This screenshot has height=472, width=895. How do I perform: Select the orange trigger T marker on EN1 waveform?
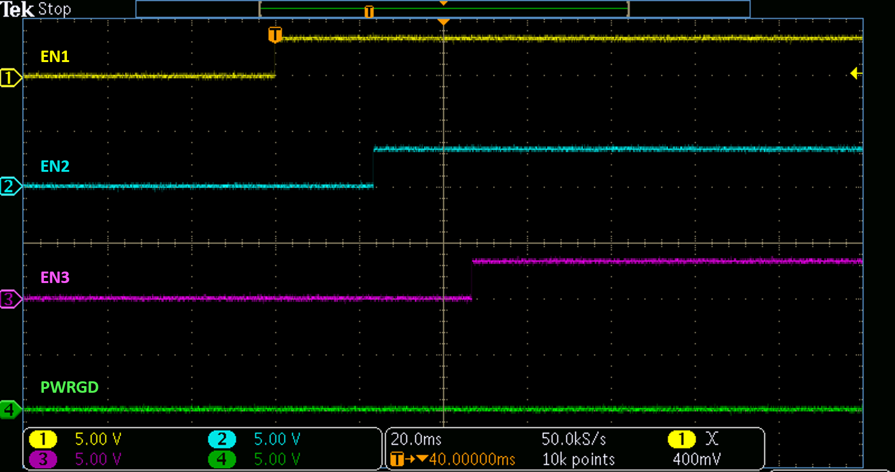[275, 34]
